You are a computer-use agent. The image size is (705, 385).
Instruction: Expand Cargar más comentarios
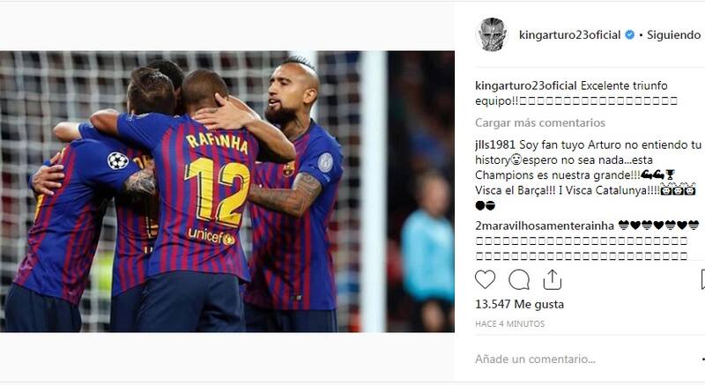(540, 122)
